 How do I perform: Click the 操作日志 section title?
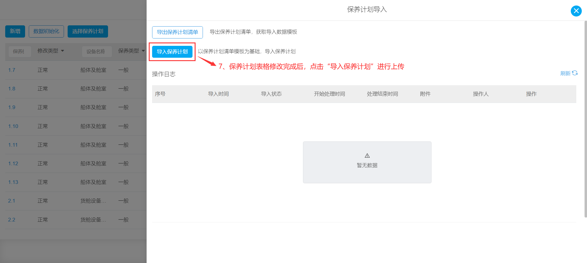pyautogui.click(x=164, y=74)
